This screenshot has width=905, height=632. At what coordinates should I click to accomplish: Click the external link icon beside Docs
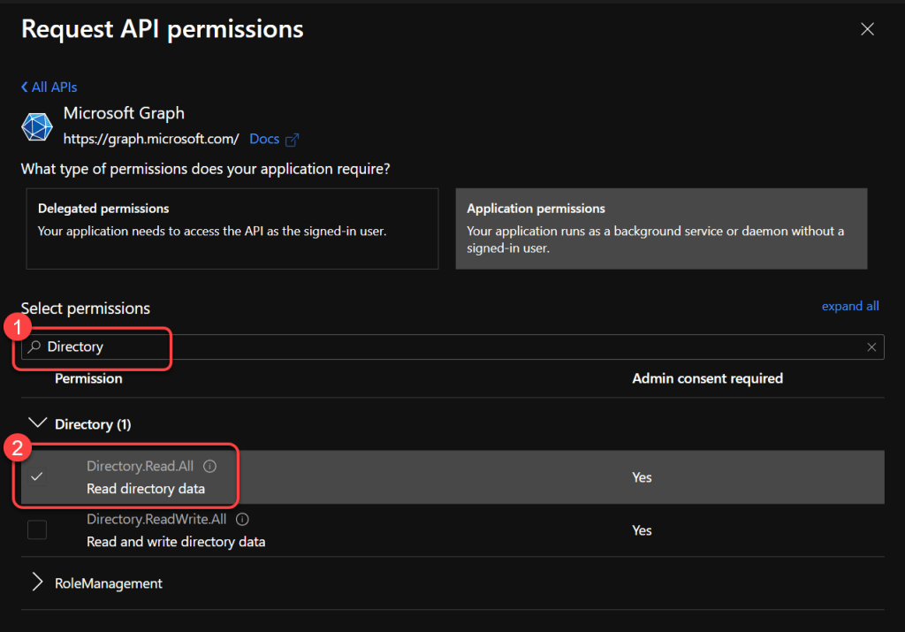point(292,140)
